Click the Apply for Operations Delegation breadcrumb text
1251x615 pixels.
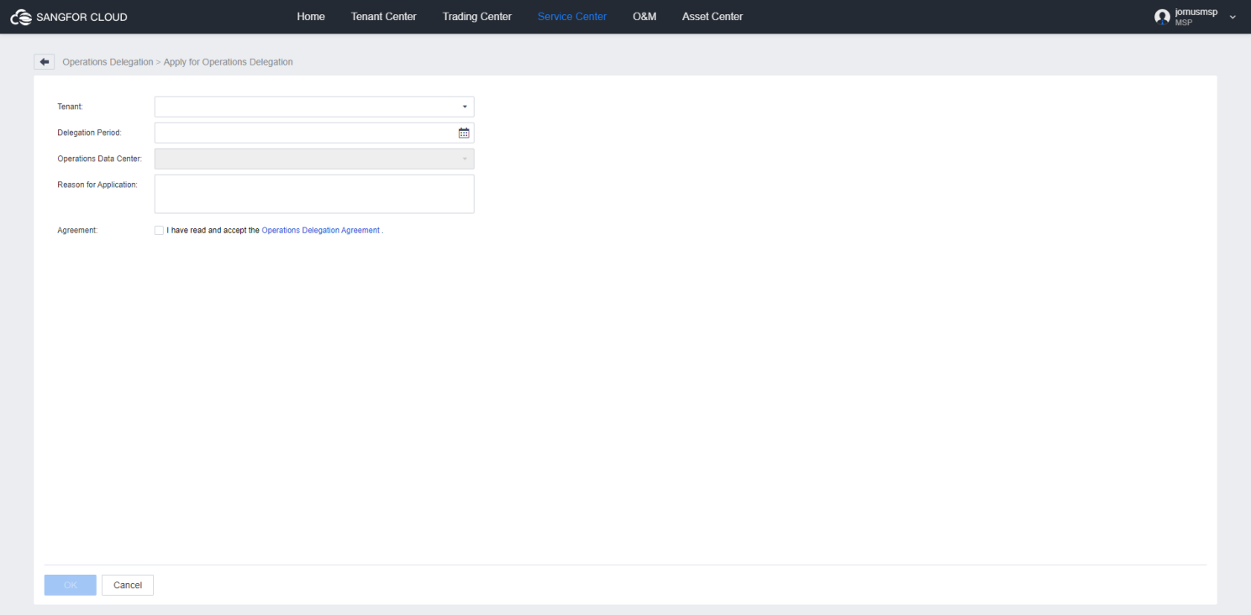229,62
